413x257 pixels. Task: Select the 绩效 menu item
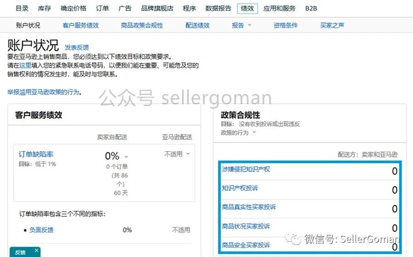coord(247,8)
